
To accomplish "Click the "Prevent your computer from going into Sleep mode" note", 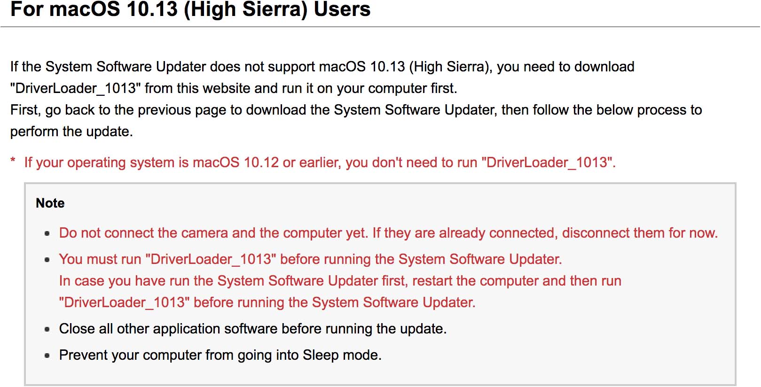I will point(220,355).
